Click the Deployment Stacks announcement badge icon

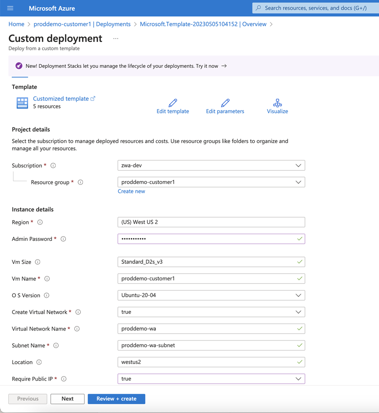tap(19, 66)
